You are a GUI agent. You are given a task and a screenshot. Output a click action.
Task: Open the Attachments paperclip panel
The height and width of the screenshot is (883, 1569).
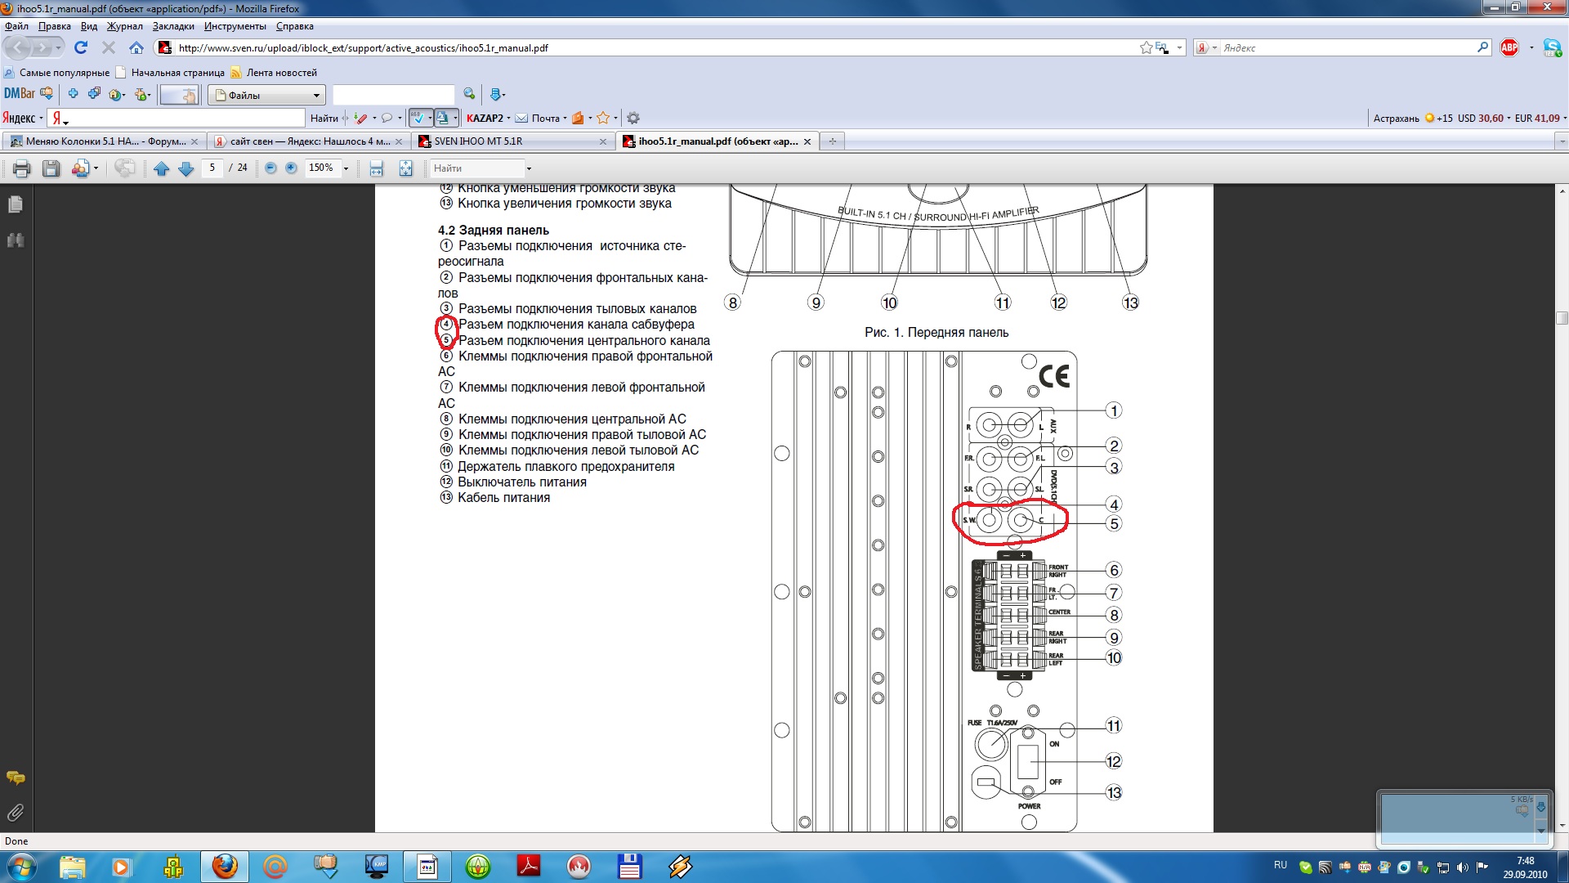point(16,813)
